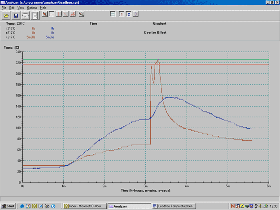Screen dimensions: 280x210
Task: Click the Time (h=hours, m=mins, s=secs) axis title
Action: (146, 190)
